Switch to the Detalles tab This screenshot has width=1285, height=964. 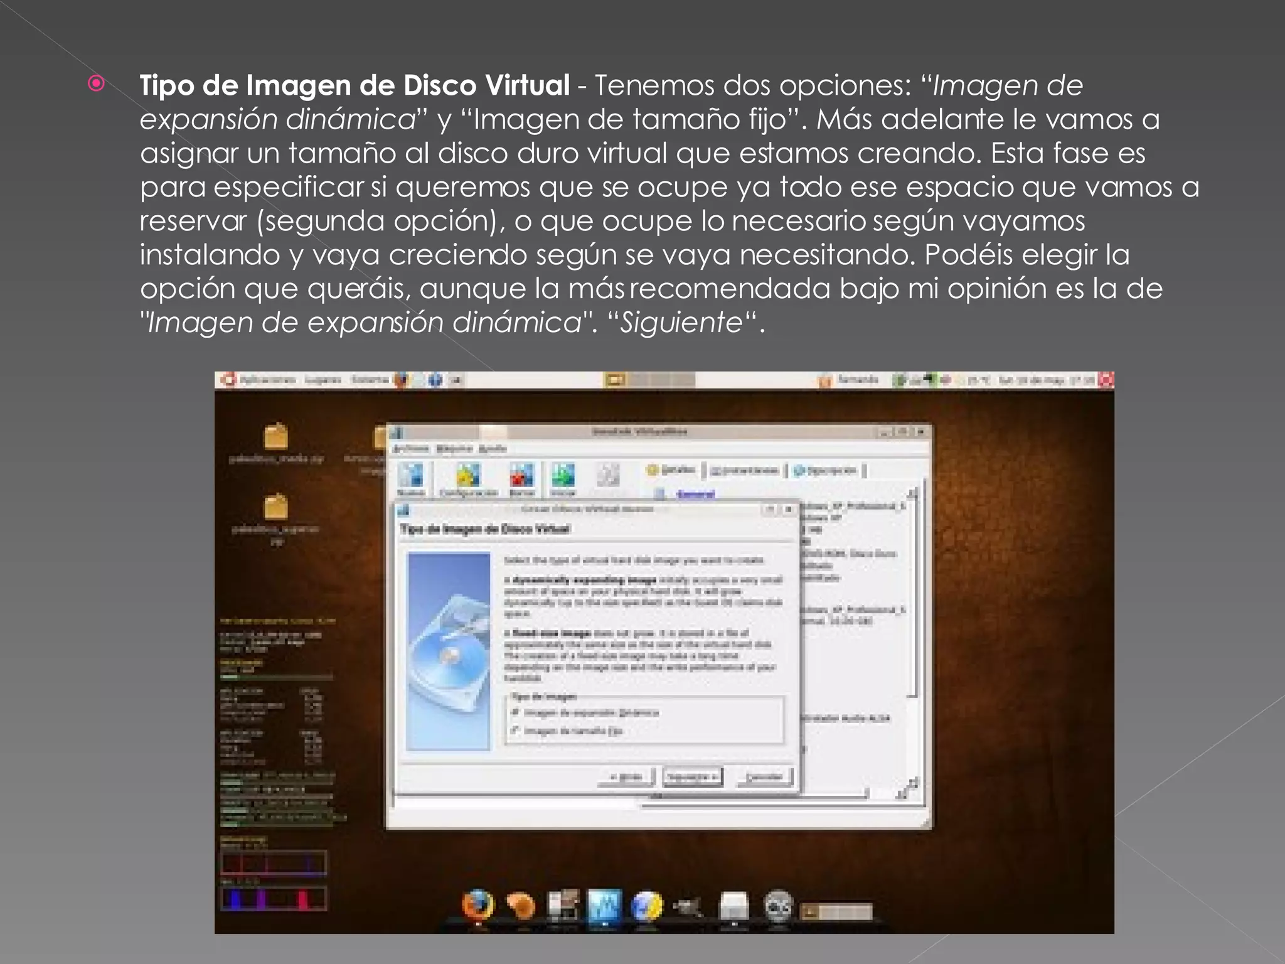coord(671,469)
